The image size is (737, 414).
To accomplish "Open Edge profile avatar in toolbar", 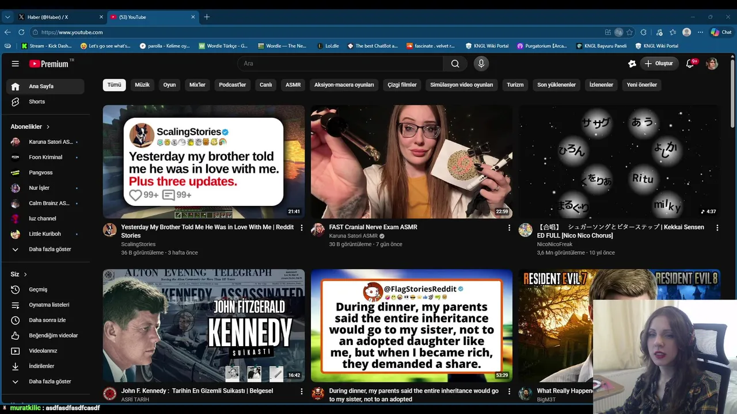I will pyautogui.click(x=686, y=32).
